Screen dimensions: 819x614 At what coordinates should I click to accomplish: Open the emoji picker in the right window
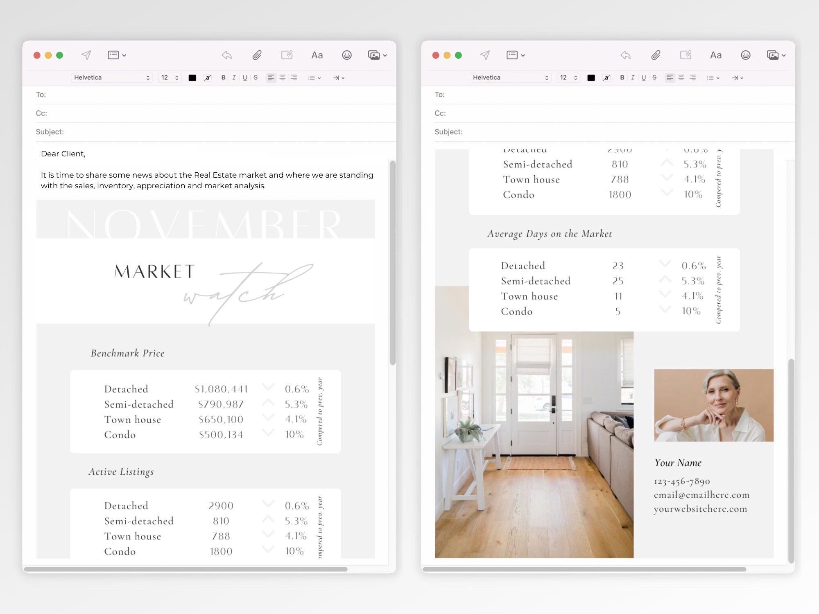click(x=745, y=55)
